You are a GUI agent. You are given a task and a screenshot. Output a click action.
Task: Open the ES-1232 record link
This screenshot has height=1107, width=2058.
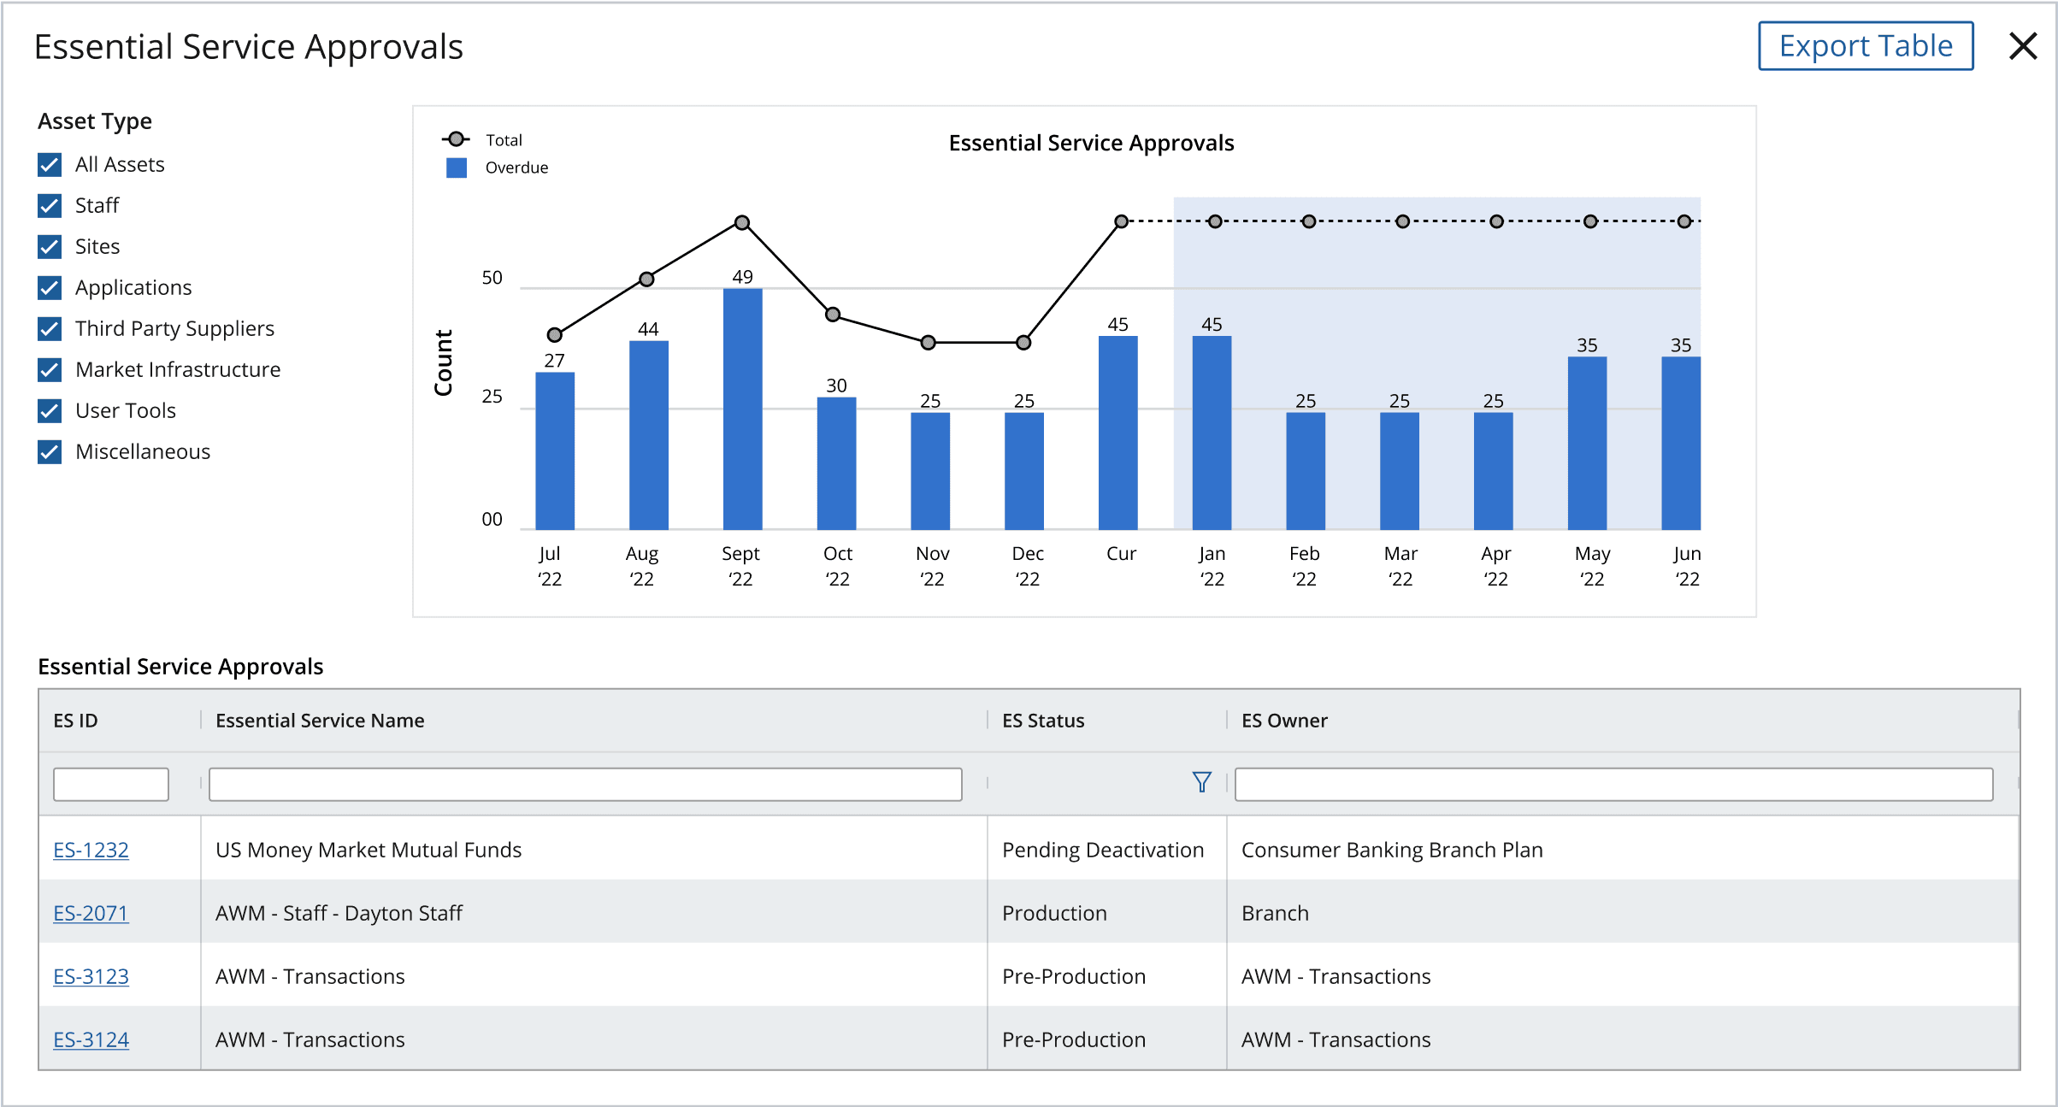91,850
